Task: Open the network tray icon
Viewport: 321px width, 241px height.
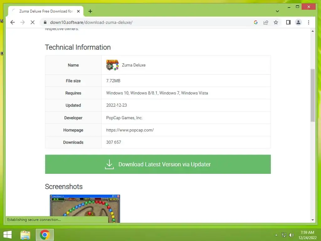Action: click(x=284, y=235)
